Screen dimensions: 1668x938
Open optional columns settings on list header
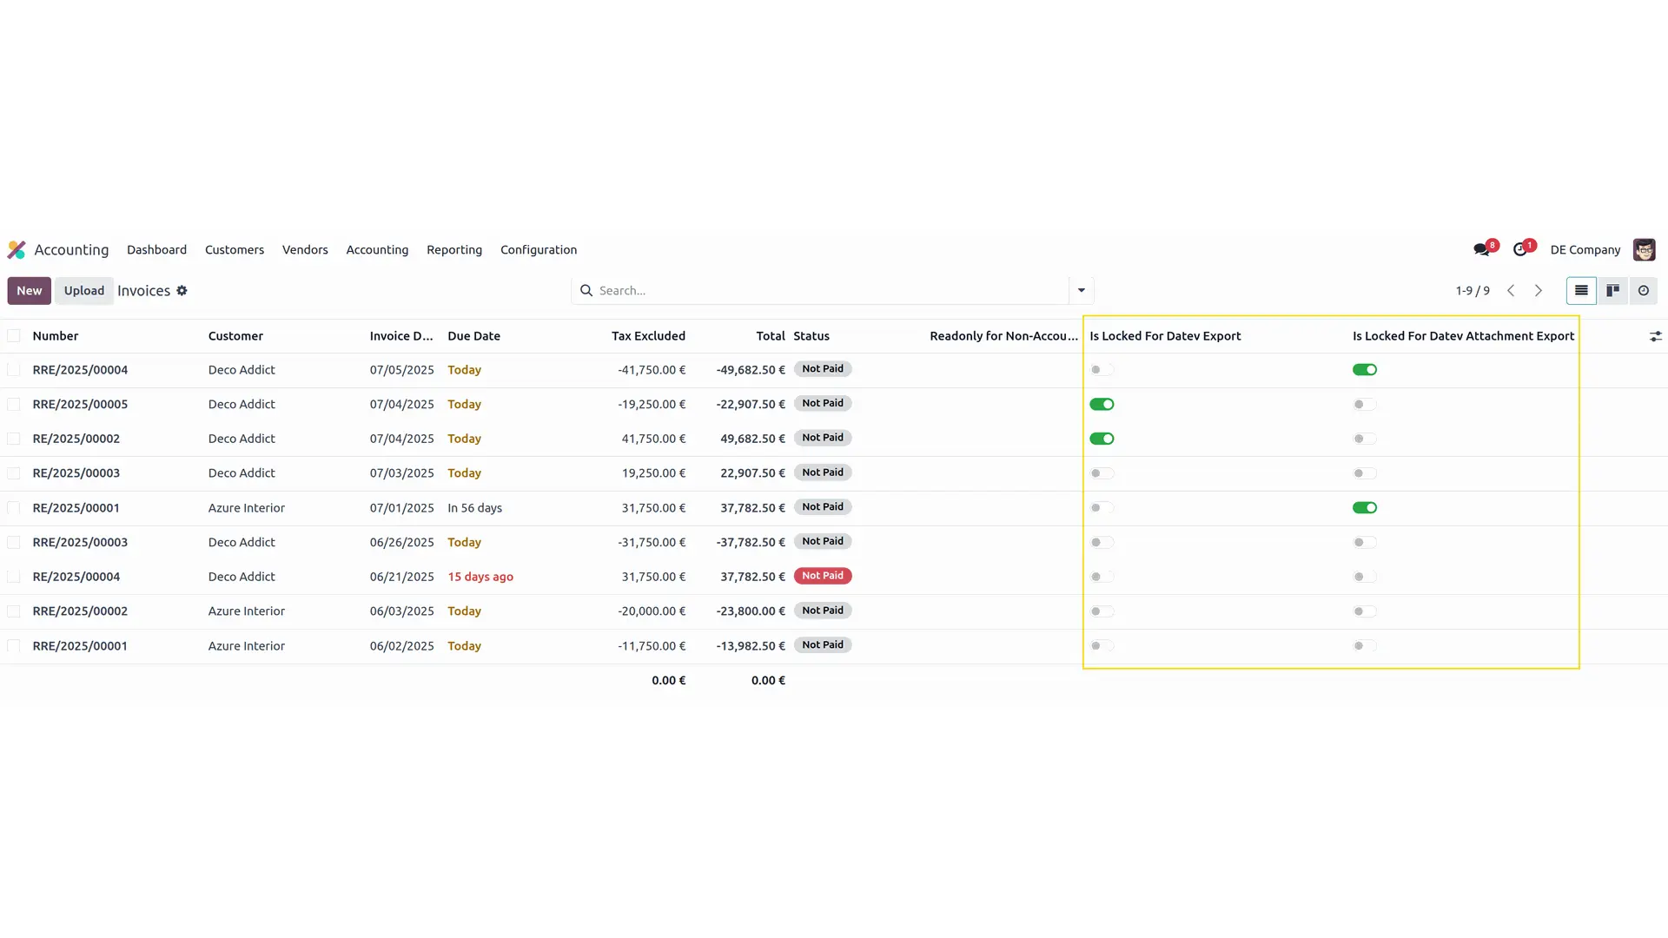1656,336
